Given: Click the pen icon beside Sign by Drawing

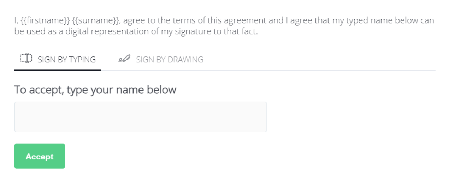Looking at the screenshot, I should point(124,59).
